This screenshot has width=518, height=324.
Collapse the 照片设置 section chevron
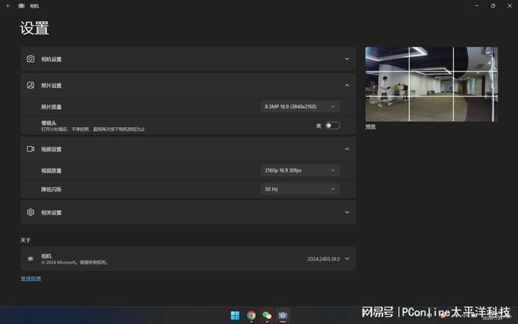tap(347, 86)
